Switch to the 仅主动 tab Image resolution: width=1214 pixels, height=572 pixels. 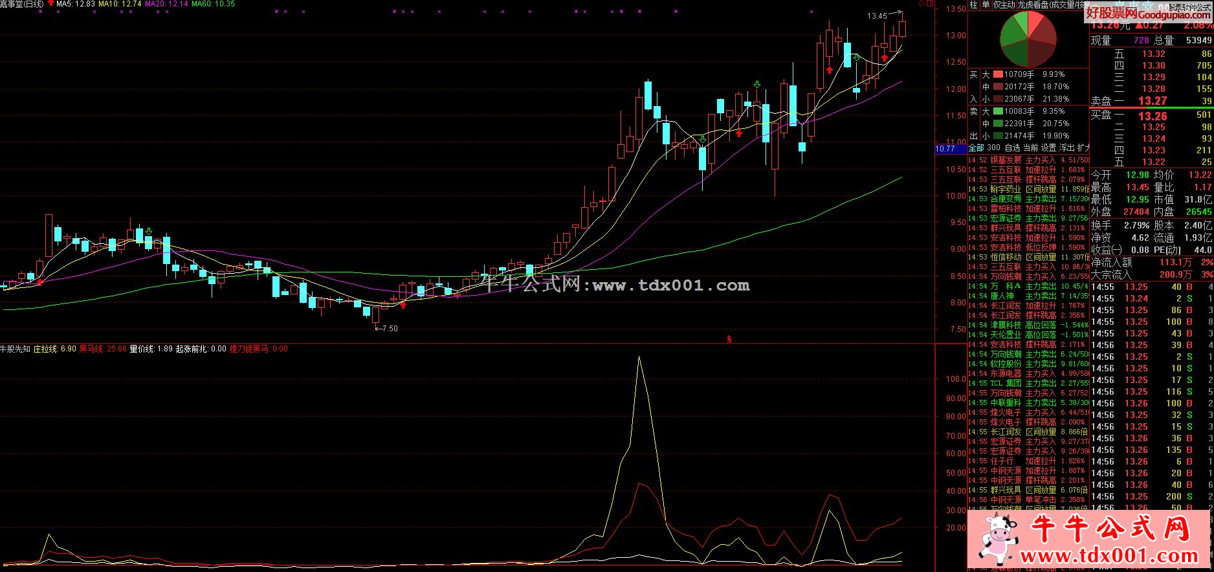1004,5
